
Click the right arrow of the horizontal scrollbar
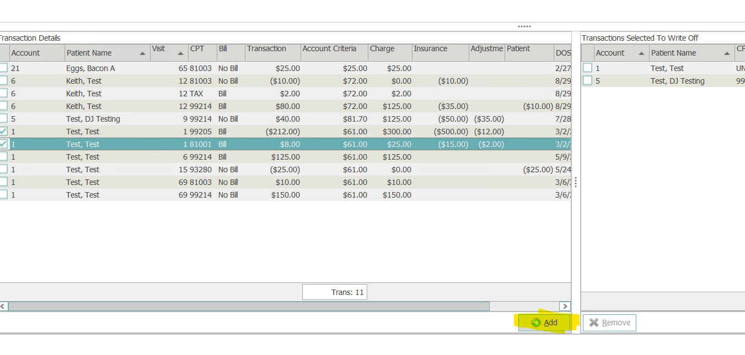click(x=565, y=306)
